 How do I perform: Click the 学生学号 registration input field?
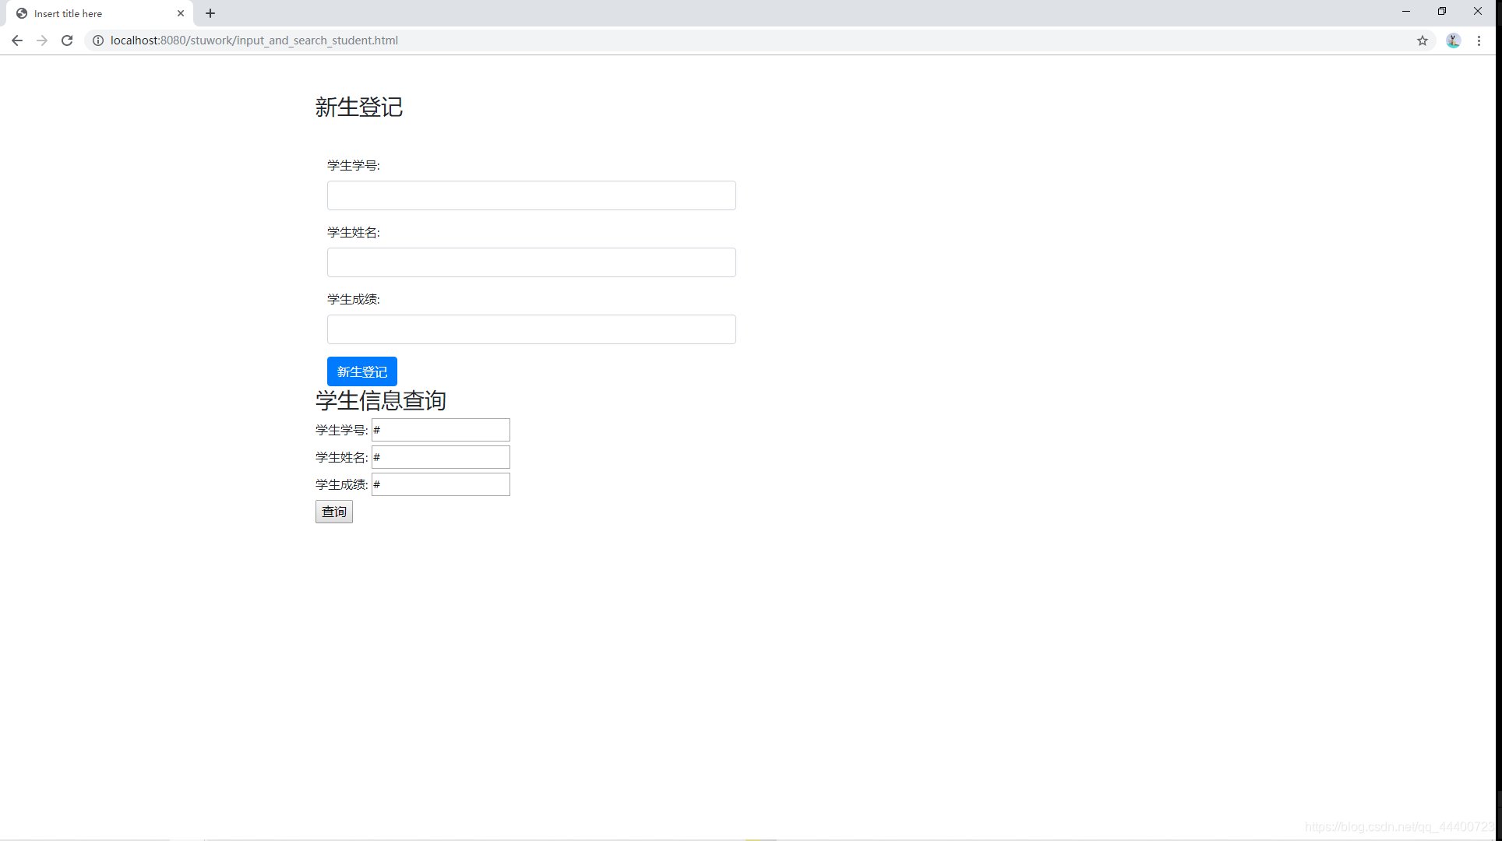(x=531, y=195)
